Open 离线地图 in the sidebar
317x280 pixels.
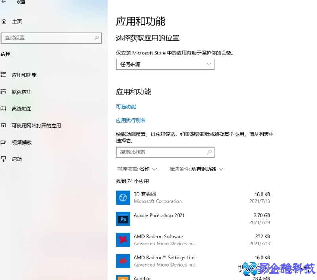pyautogui.click(x=22, y=109)
